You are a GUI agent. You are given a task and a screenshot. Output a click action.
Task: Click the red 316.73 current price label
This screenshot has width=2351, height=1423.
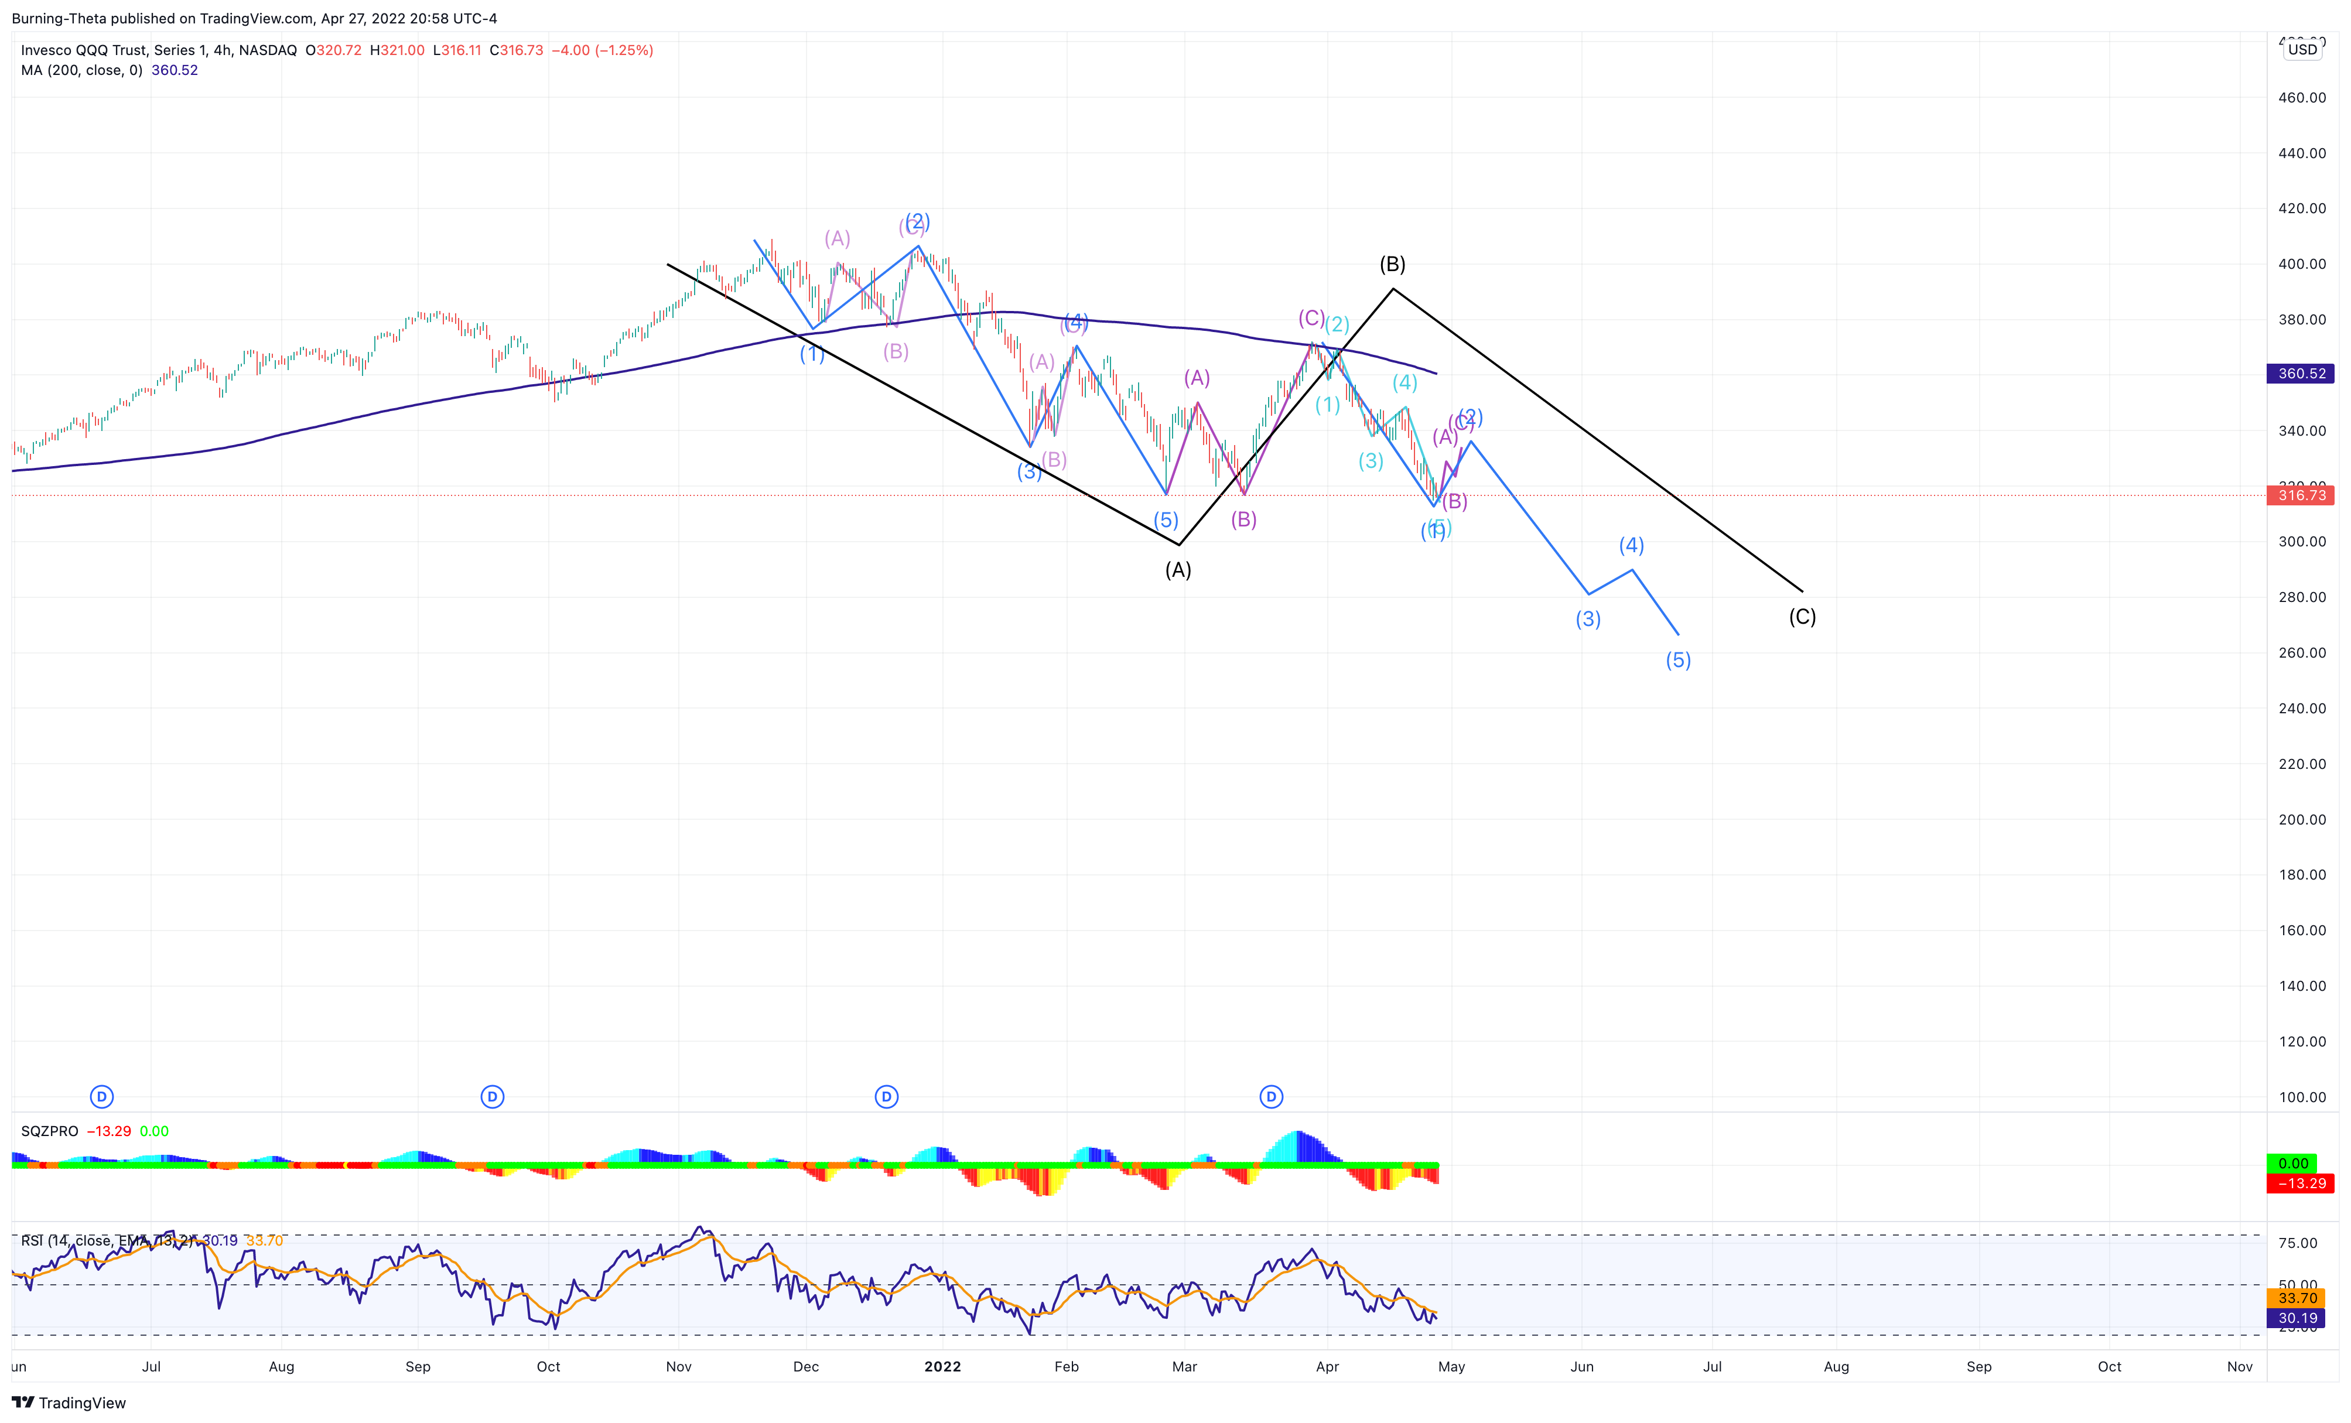click(2301, 495)
